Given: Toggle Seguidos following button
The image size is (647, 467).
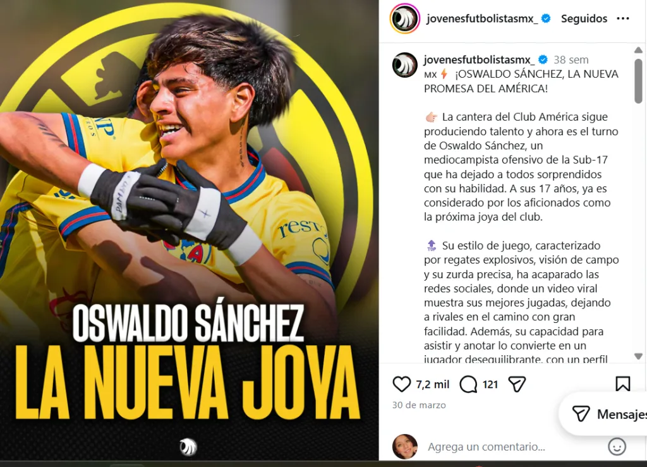Looking at the screenshot, I should tap(584, 18).
